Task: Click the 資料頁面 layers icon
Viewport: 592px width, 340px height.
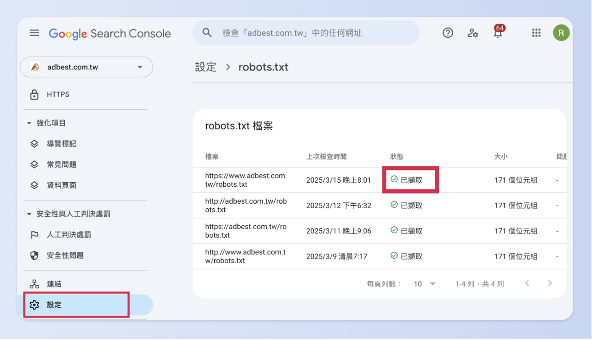Action: point(34,185)
